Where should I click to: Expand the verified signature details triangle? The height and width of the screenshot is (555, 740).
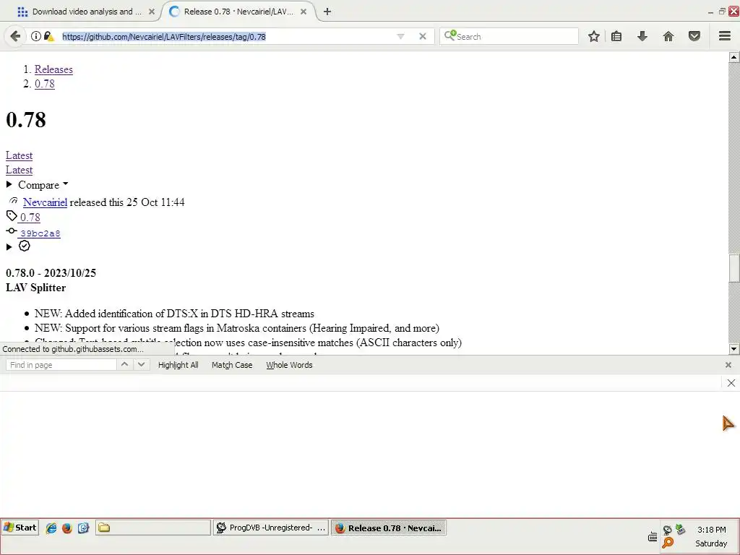point(9,247)
